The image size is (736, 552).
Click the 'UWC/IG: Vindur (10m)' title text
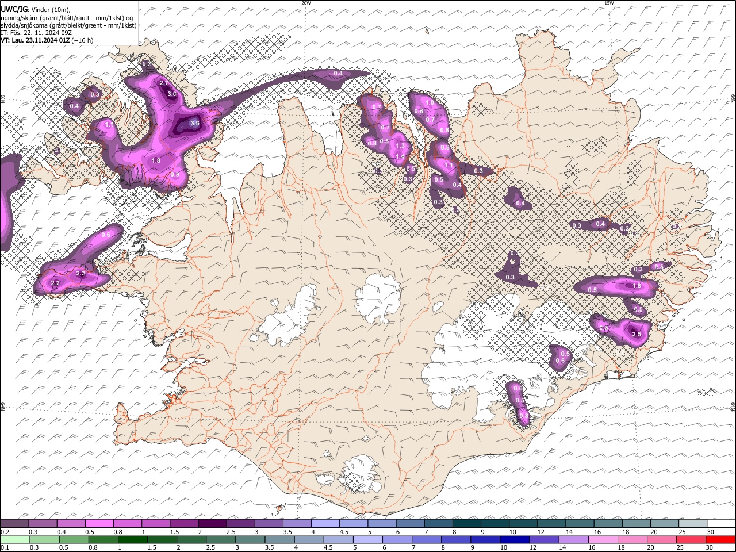[36, 9]
